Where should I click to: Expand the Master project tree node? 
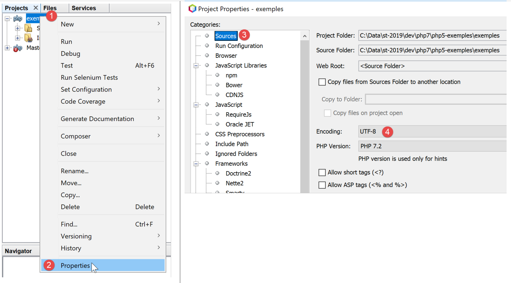(7, 48)
